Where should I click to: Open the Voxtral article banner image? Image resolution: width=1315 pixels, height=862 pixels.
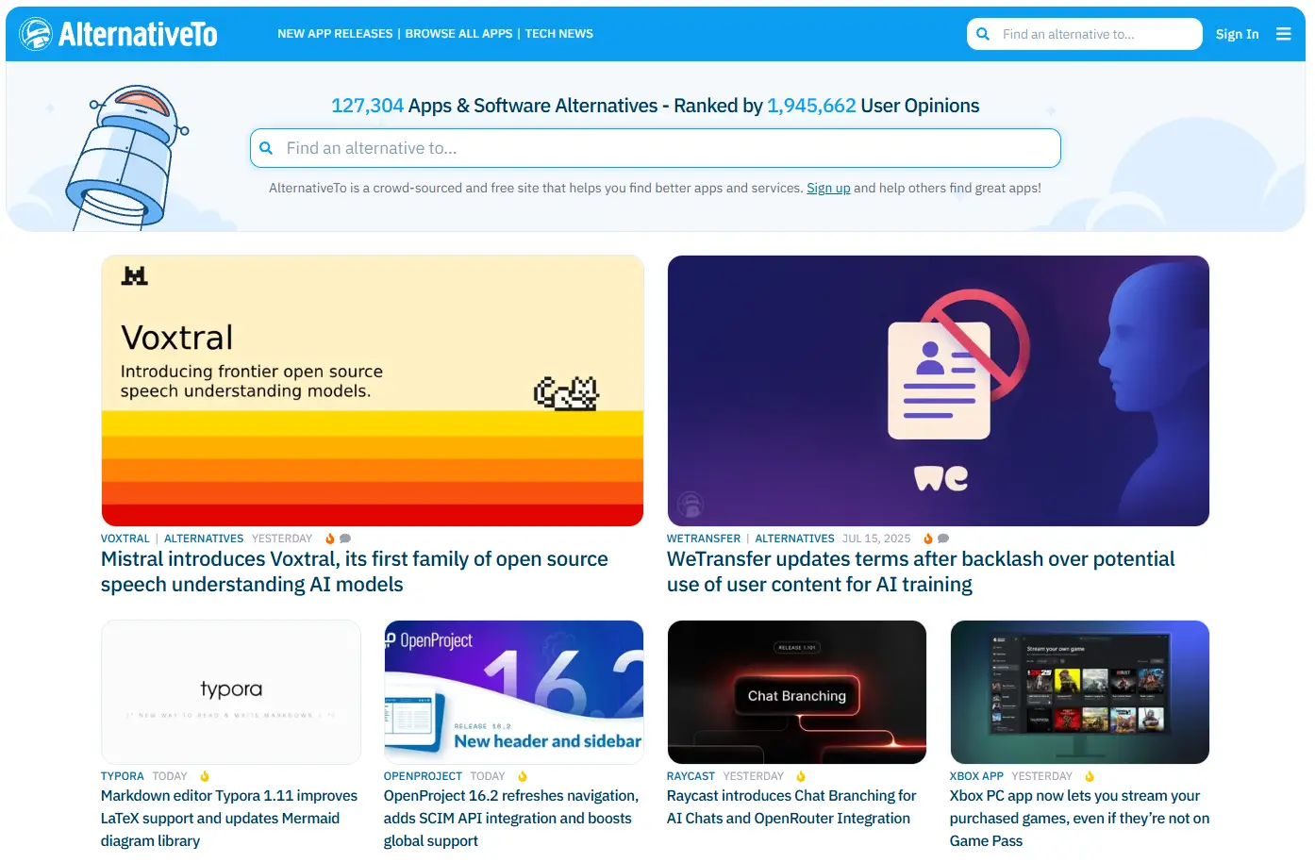(373, 390)
